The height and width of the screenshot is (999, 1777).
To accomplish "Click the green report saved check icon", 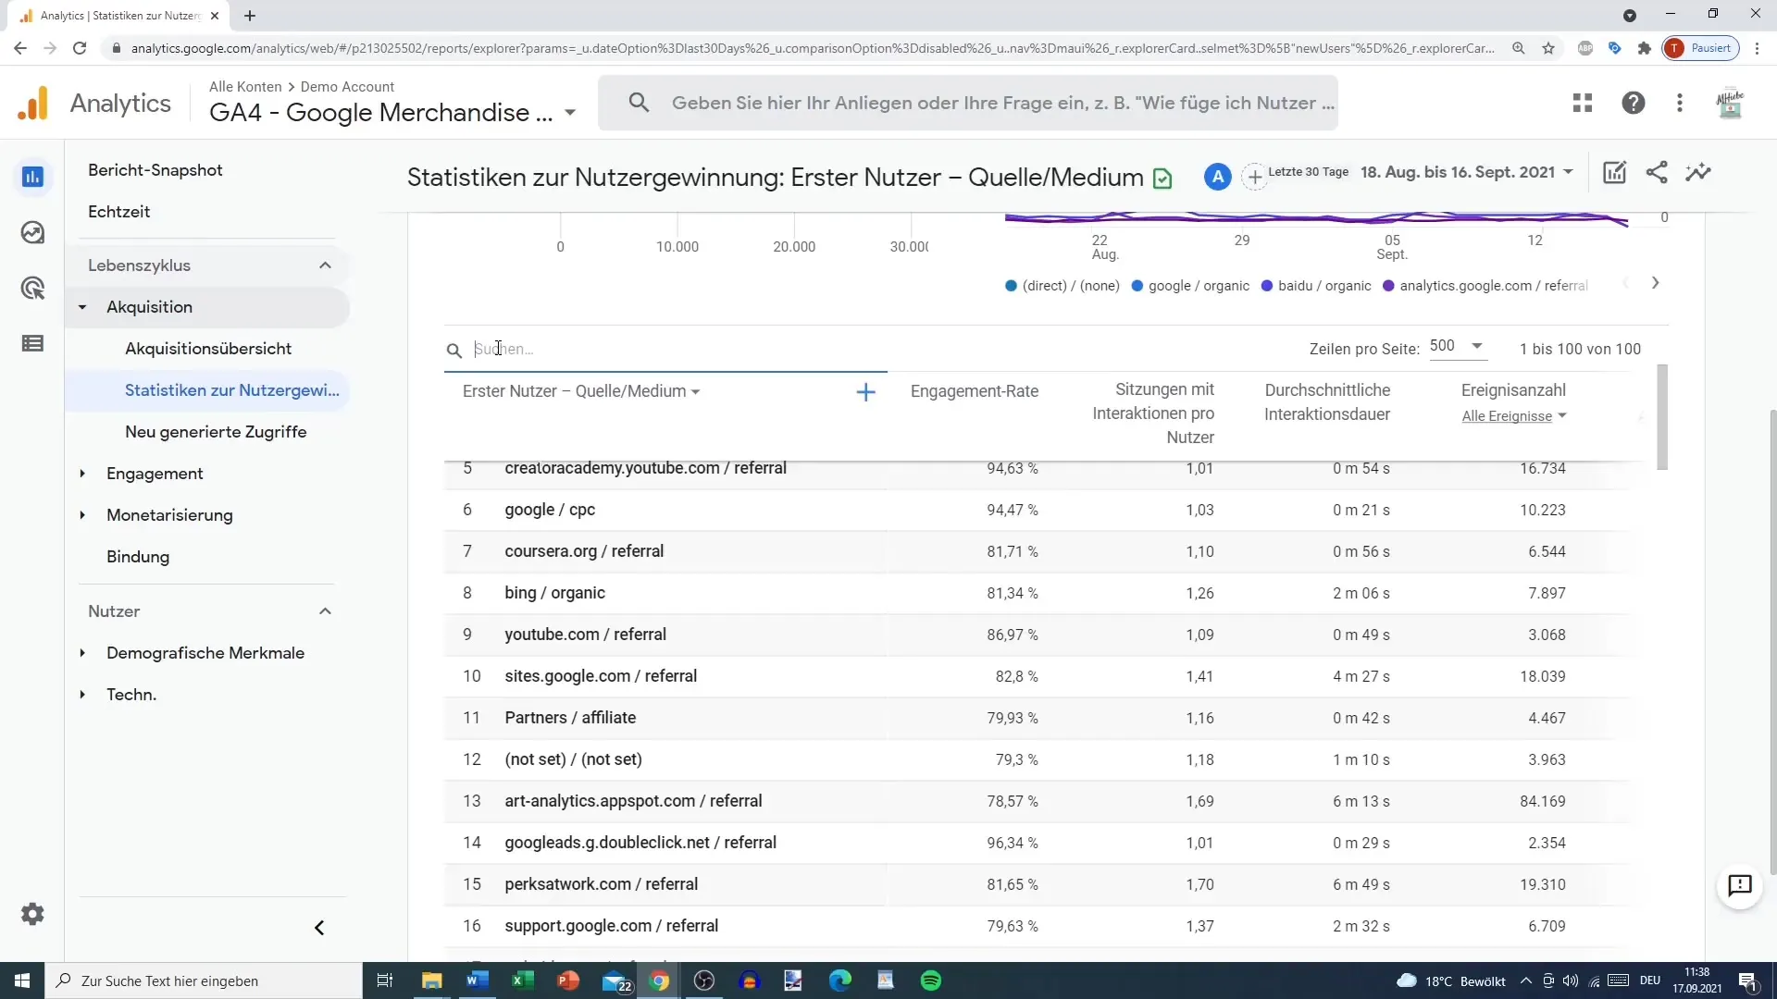I will (1162, 179).
